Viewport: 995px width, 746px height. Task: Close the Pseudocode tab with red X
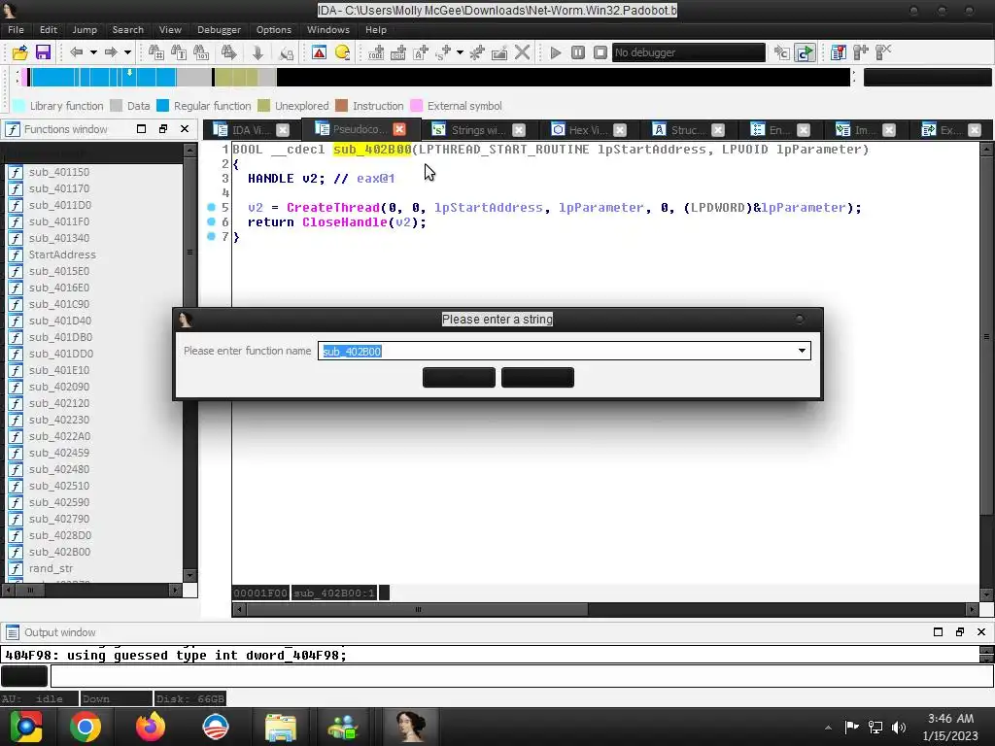[x=399, y=129]
